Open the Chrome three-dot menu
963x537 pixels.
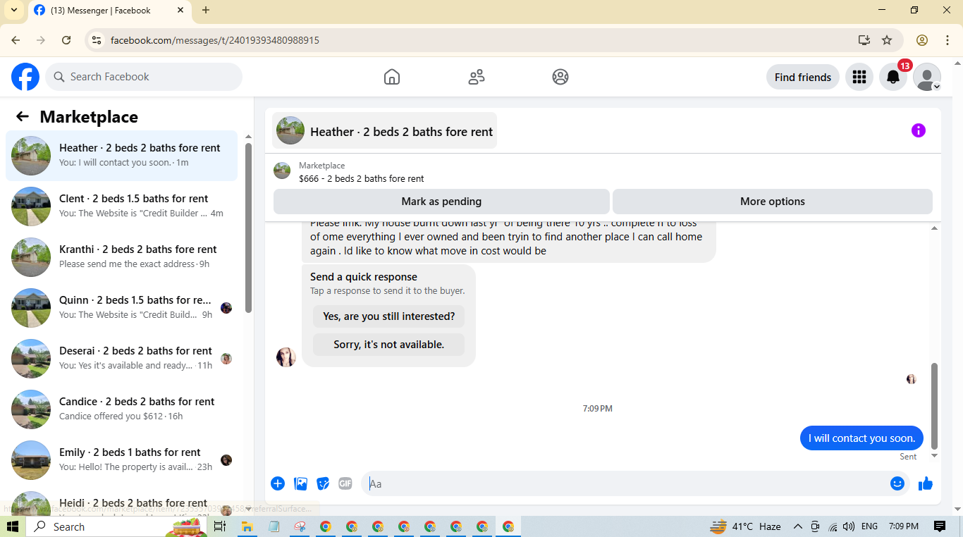coord(947,40)
